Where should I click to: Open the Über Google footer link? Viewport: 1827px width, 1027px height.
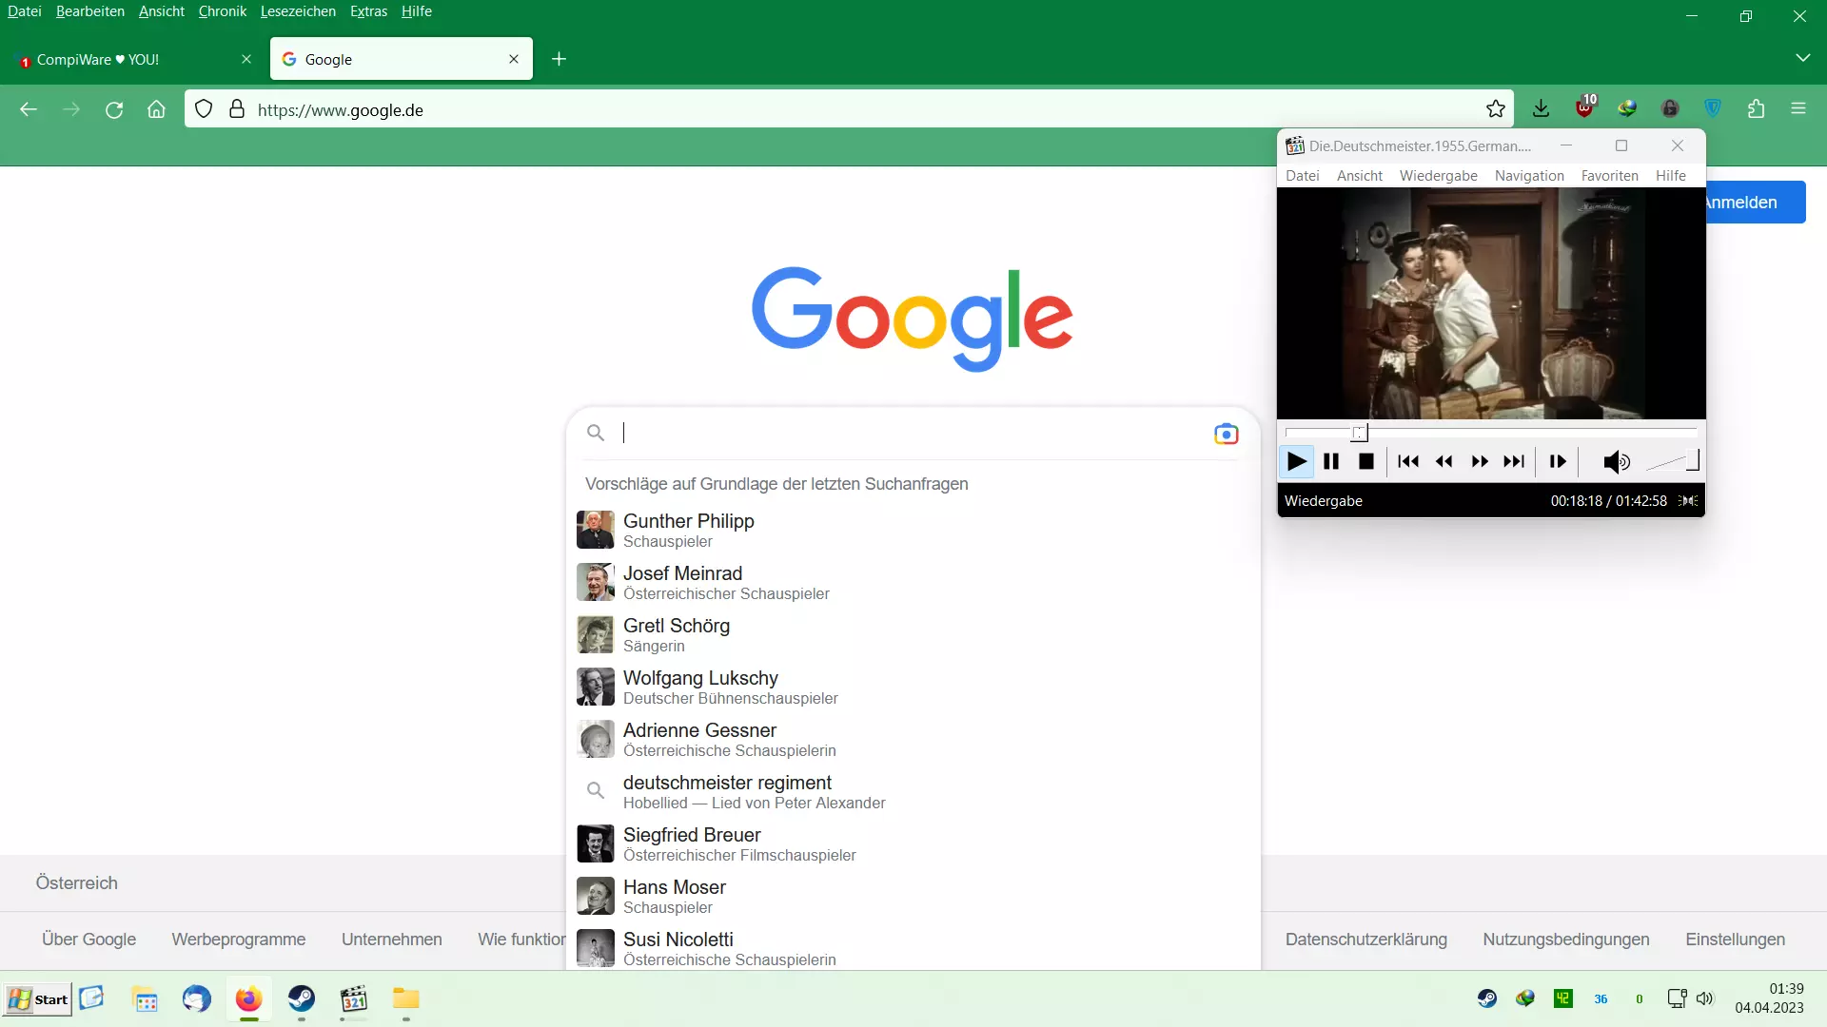88,940
